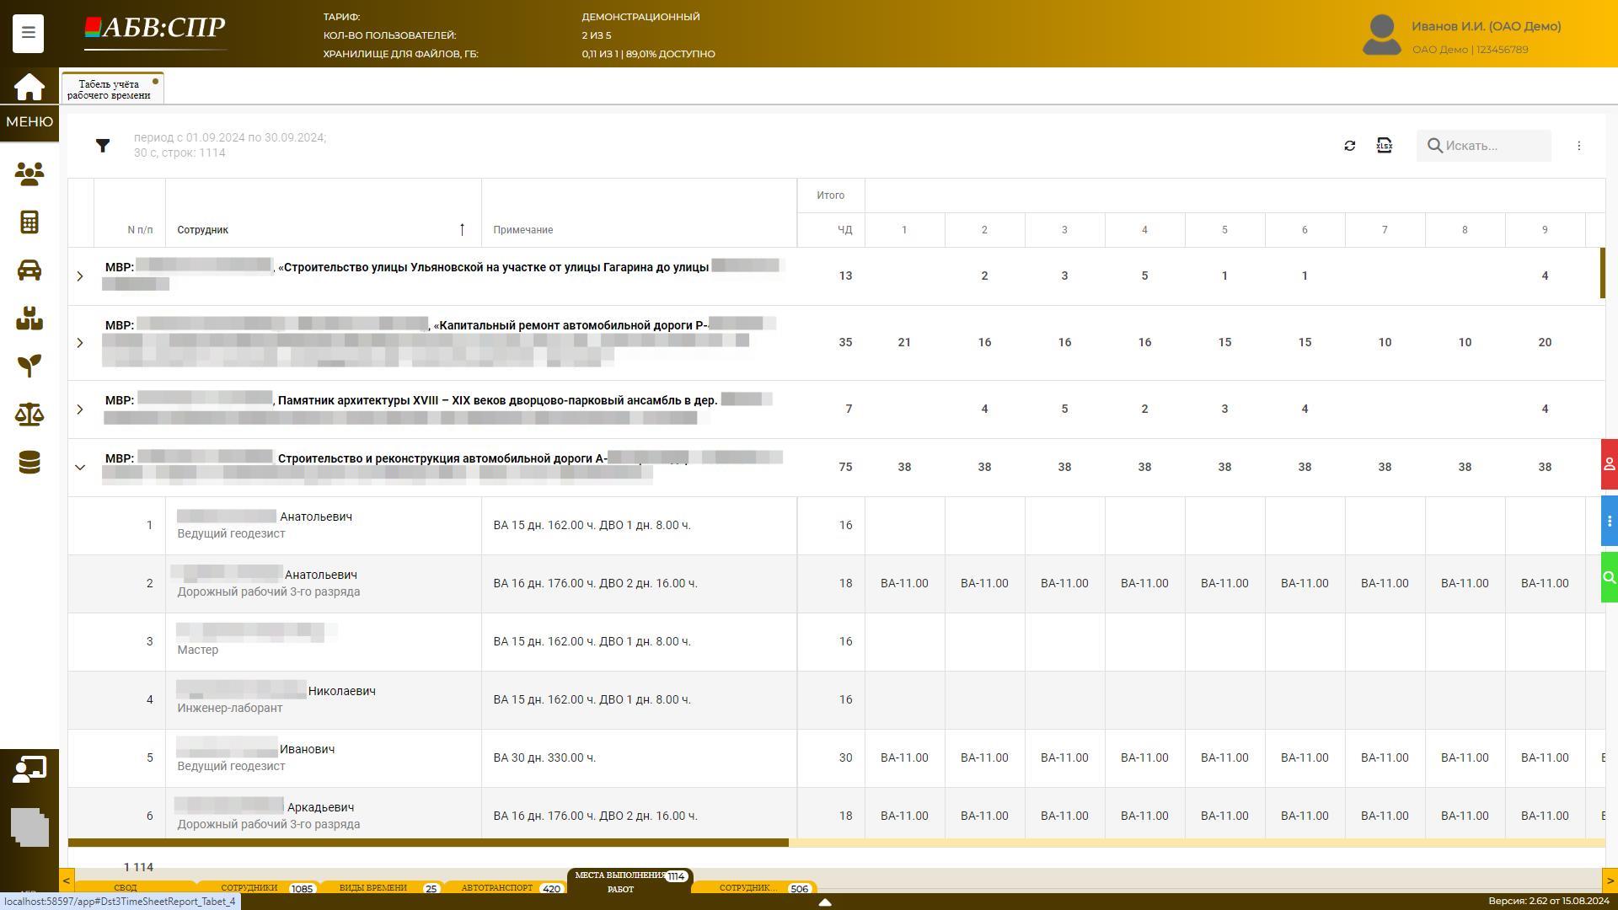Click the user avatar icon
This screenshot has height=910, width=1618.
coord(1382,35)
